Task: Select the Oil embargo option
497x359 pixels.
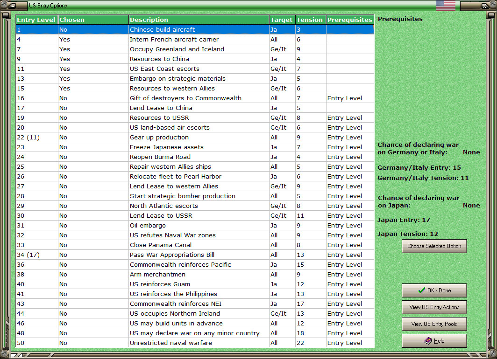Action: 195,226
